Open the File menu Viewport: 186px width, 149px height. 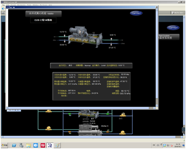pyautogui.click(x=3, y=5)
